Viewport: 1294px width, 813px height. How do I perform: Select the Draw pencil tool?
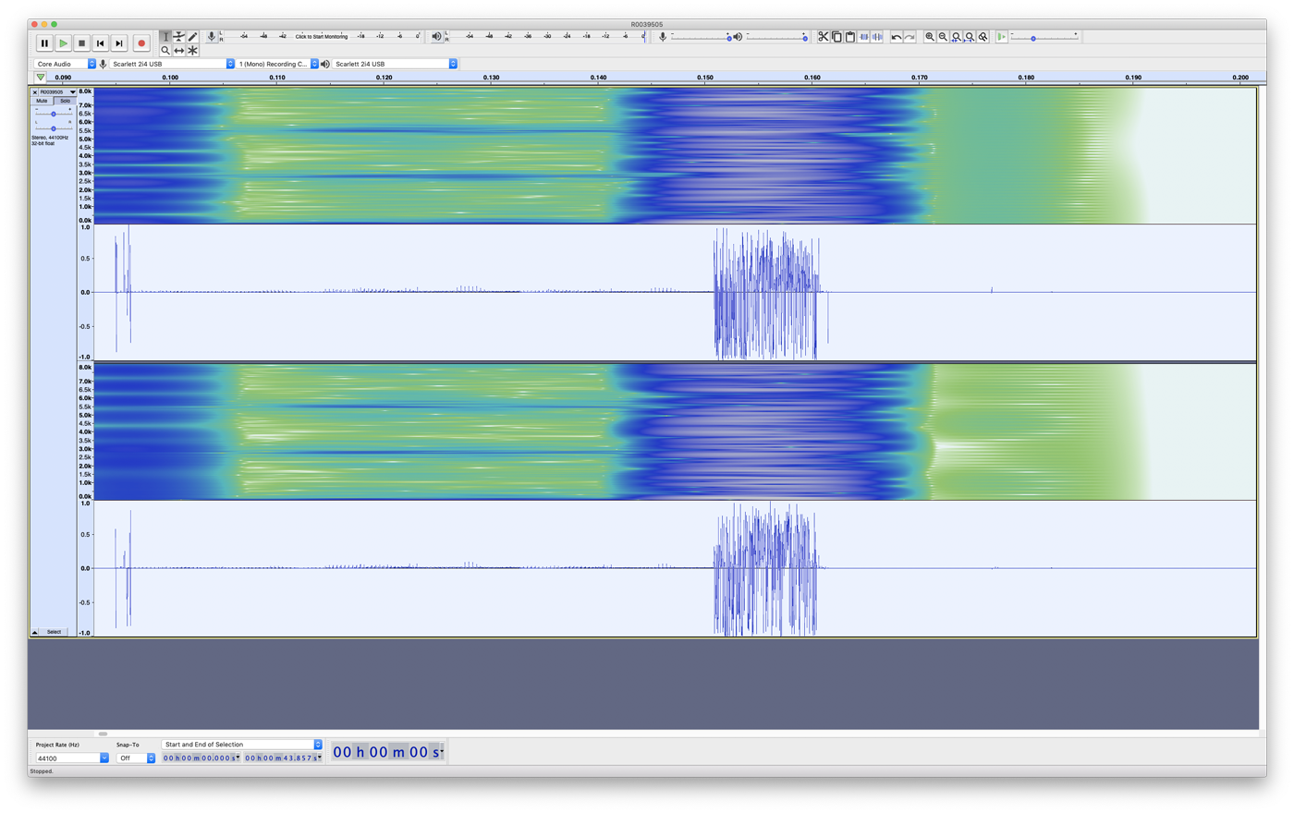click(192, 37)
